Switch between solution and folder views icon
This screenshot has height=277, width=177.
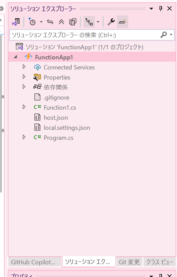(x=16, y=22)
